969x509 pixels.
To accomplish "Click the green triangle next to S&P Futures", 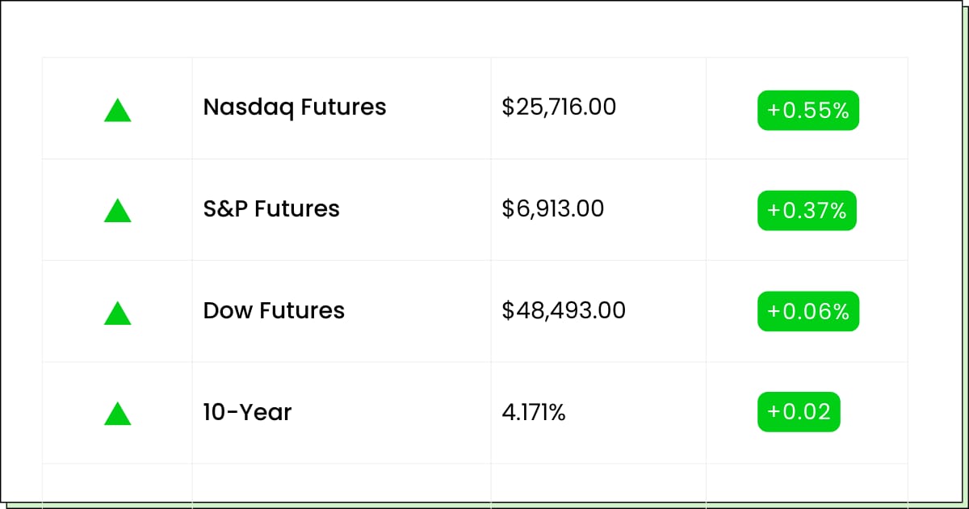I will click(x=117, y=211).
